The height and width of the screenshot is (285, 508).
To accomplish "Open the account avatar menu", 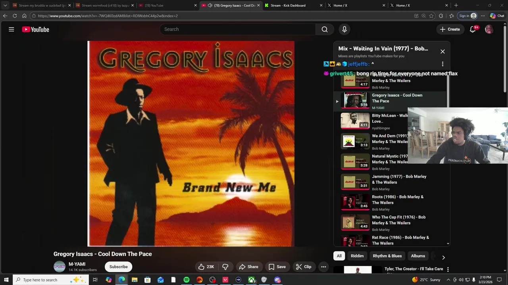I will pos(489,29).
